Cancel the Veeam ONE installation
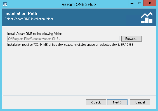This screenshot has width=158, height=111. [x=140, y=102]
